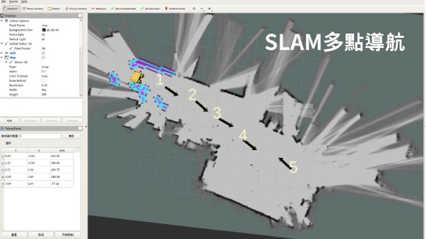Screen dimensions: 426x239
Task: Activate the Move Camera tool
Action: 32,9
